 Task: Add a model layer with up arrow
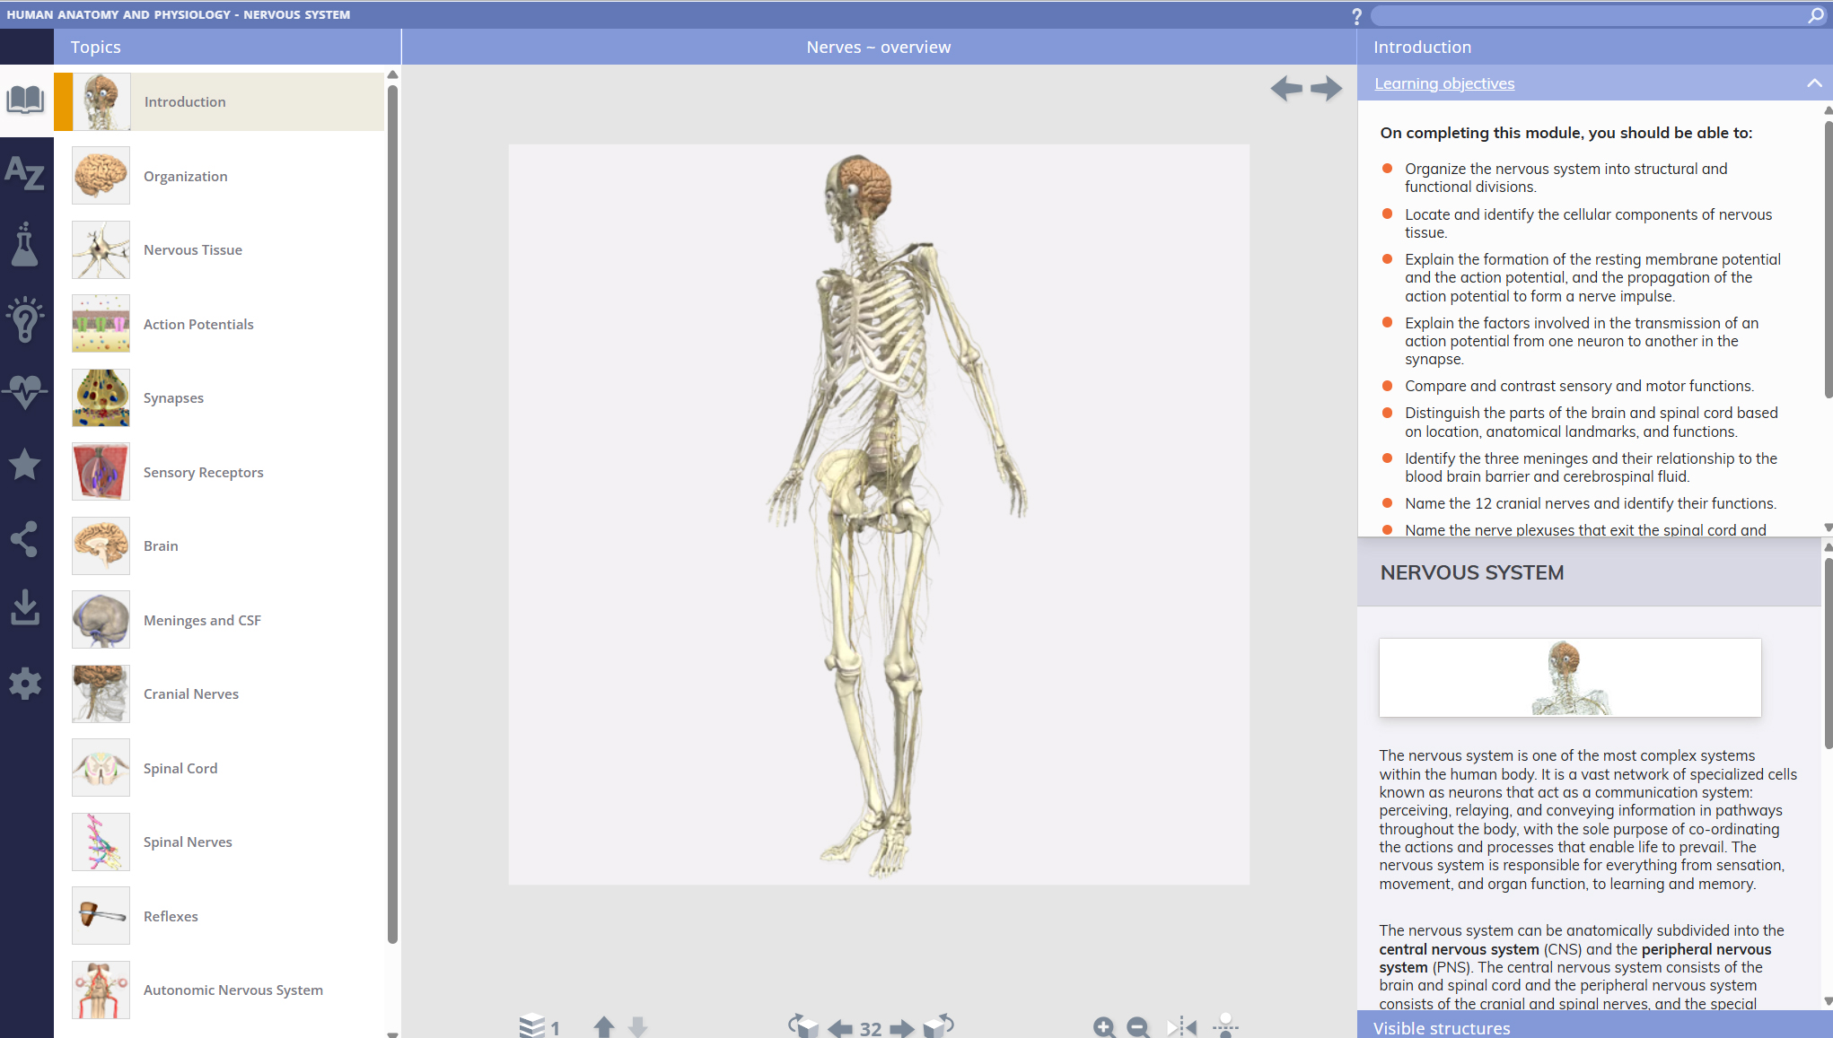604,1026
